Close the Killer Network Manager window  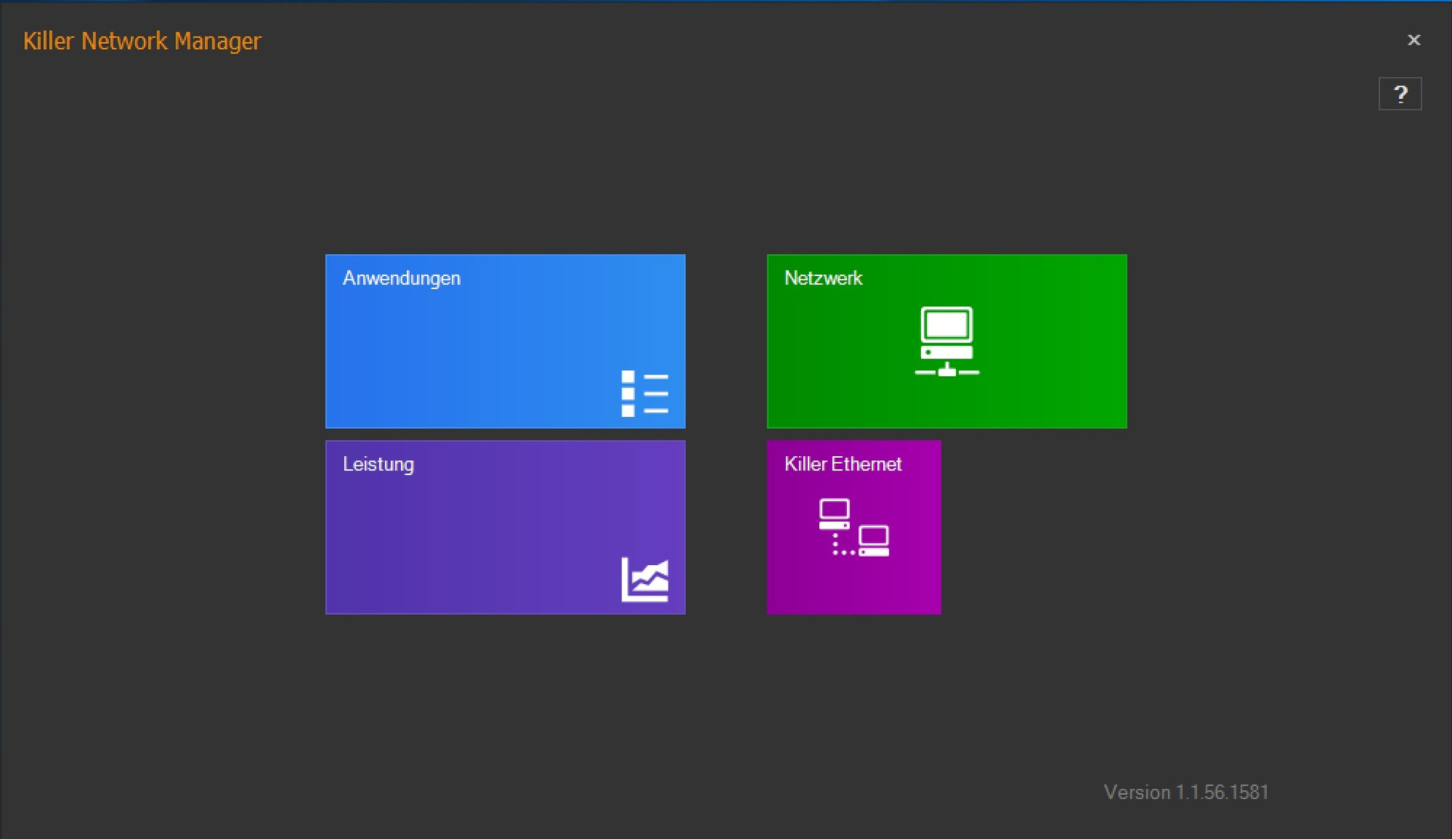1413,40
